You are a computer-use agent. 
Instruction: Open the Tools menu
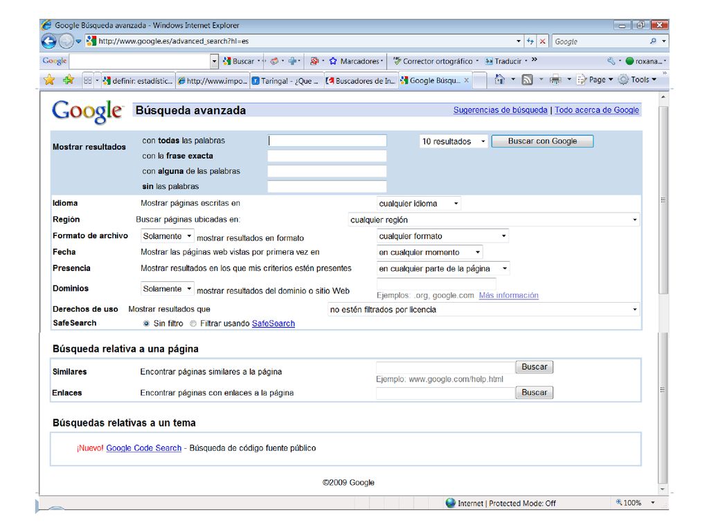click(x=638, y=80)
